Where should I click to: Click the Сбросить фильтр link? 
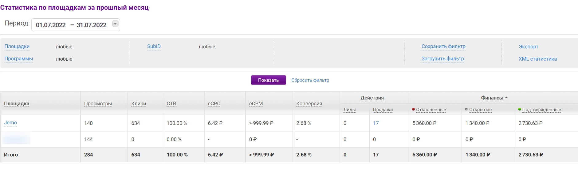point(310,80)
